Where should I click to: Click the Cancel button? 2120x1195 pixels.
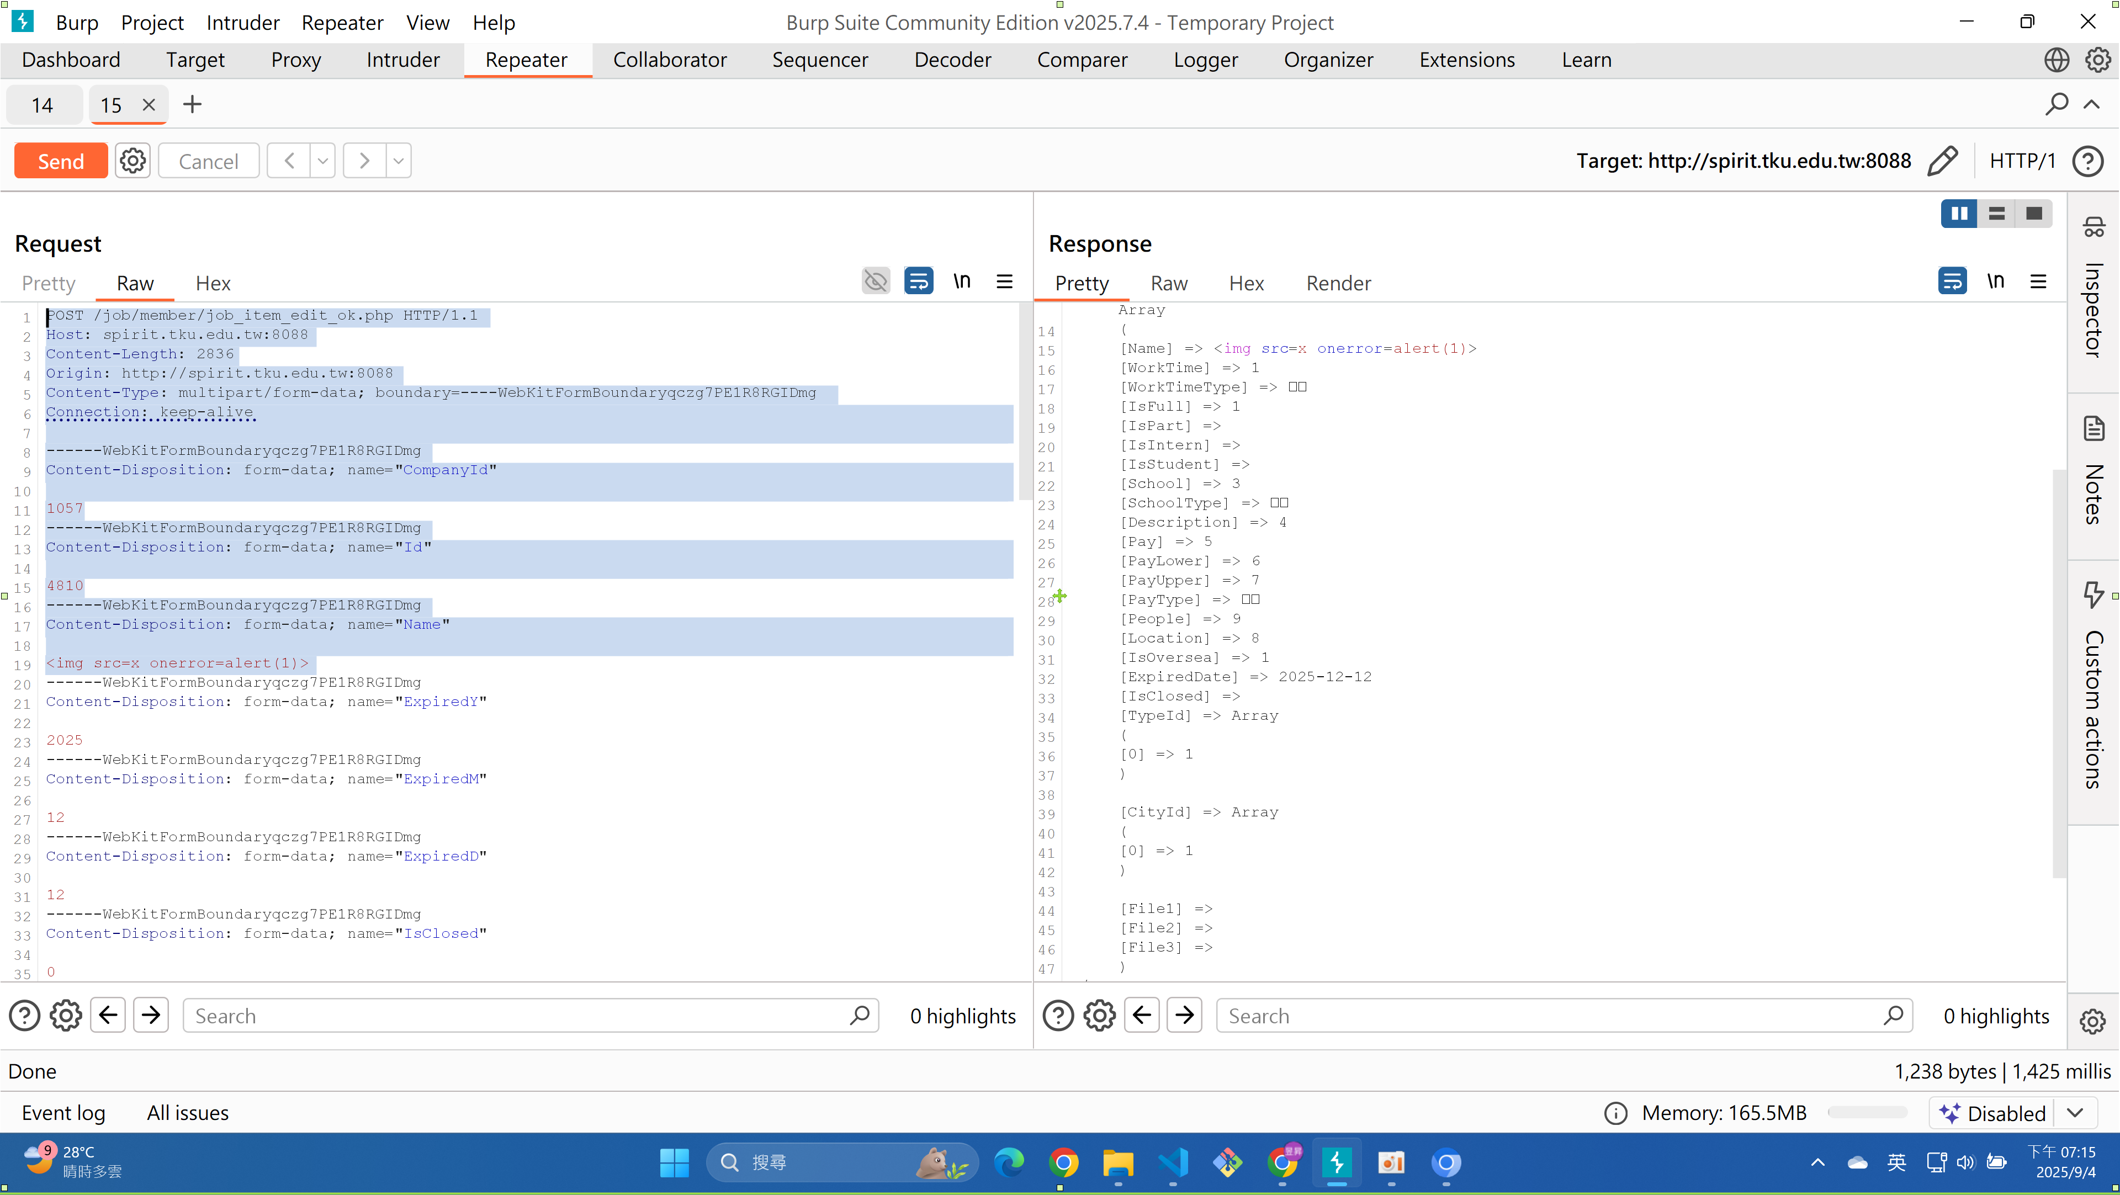pos(208,161)
